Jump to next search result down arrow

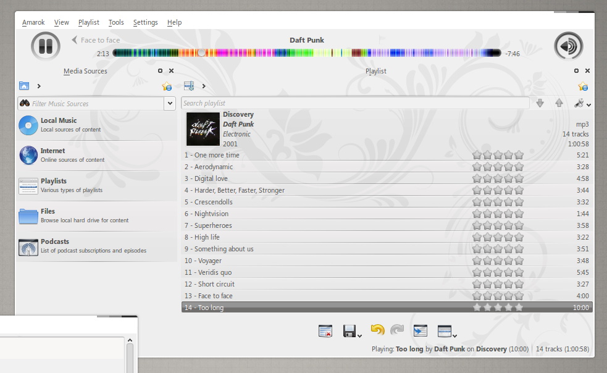tap(540, 103)
